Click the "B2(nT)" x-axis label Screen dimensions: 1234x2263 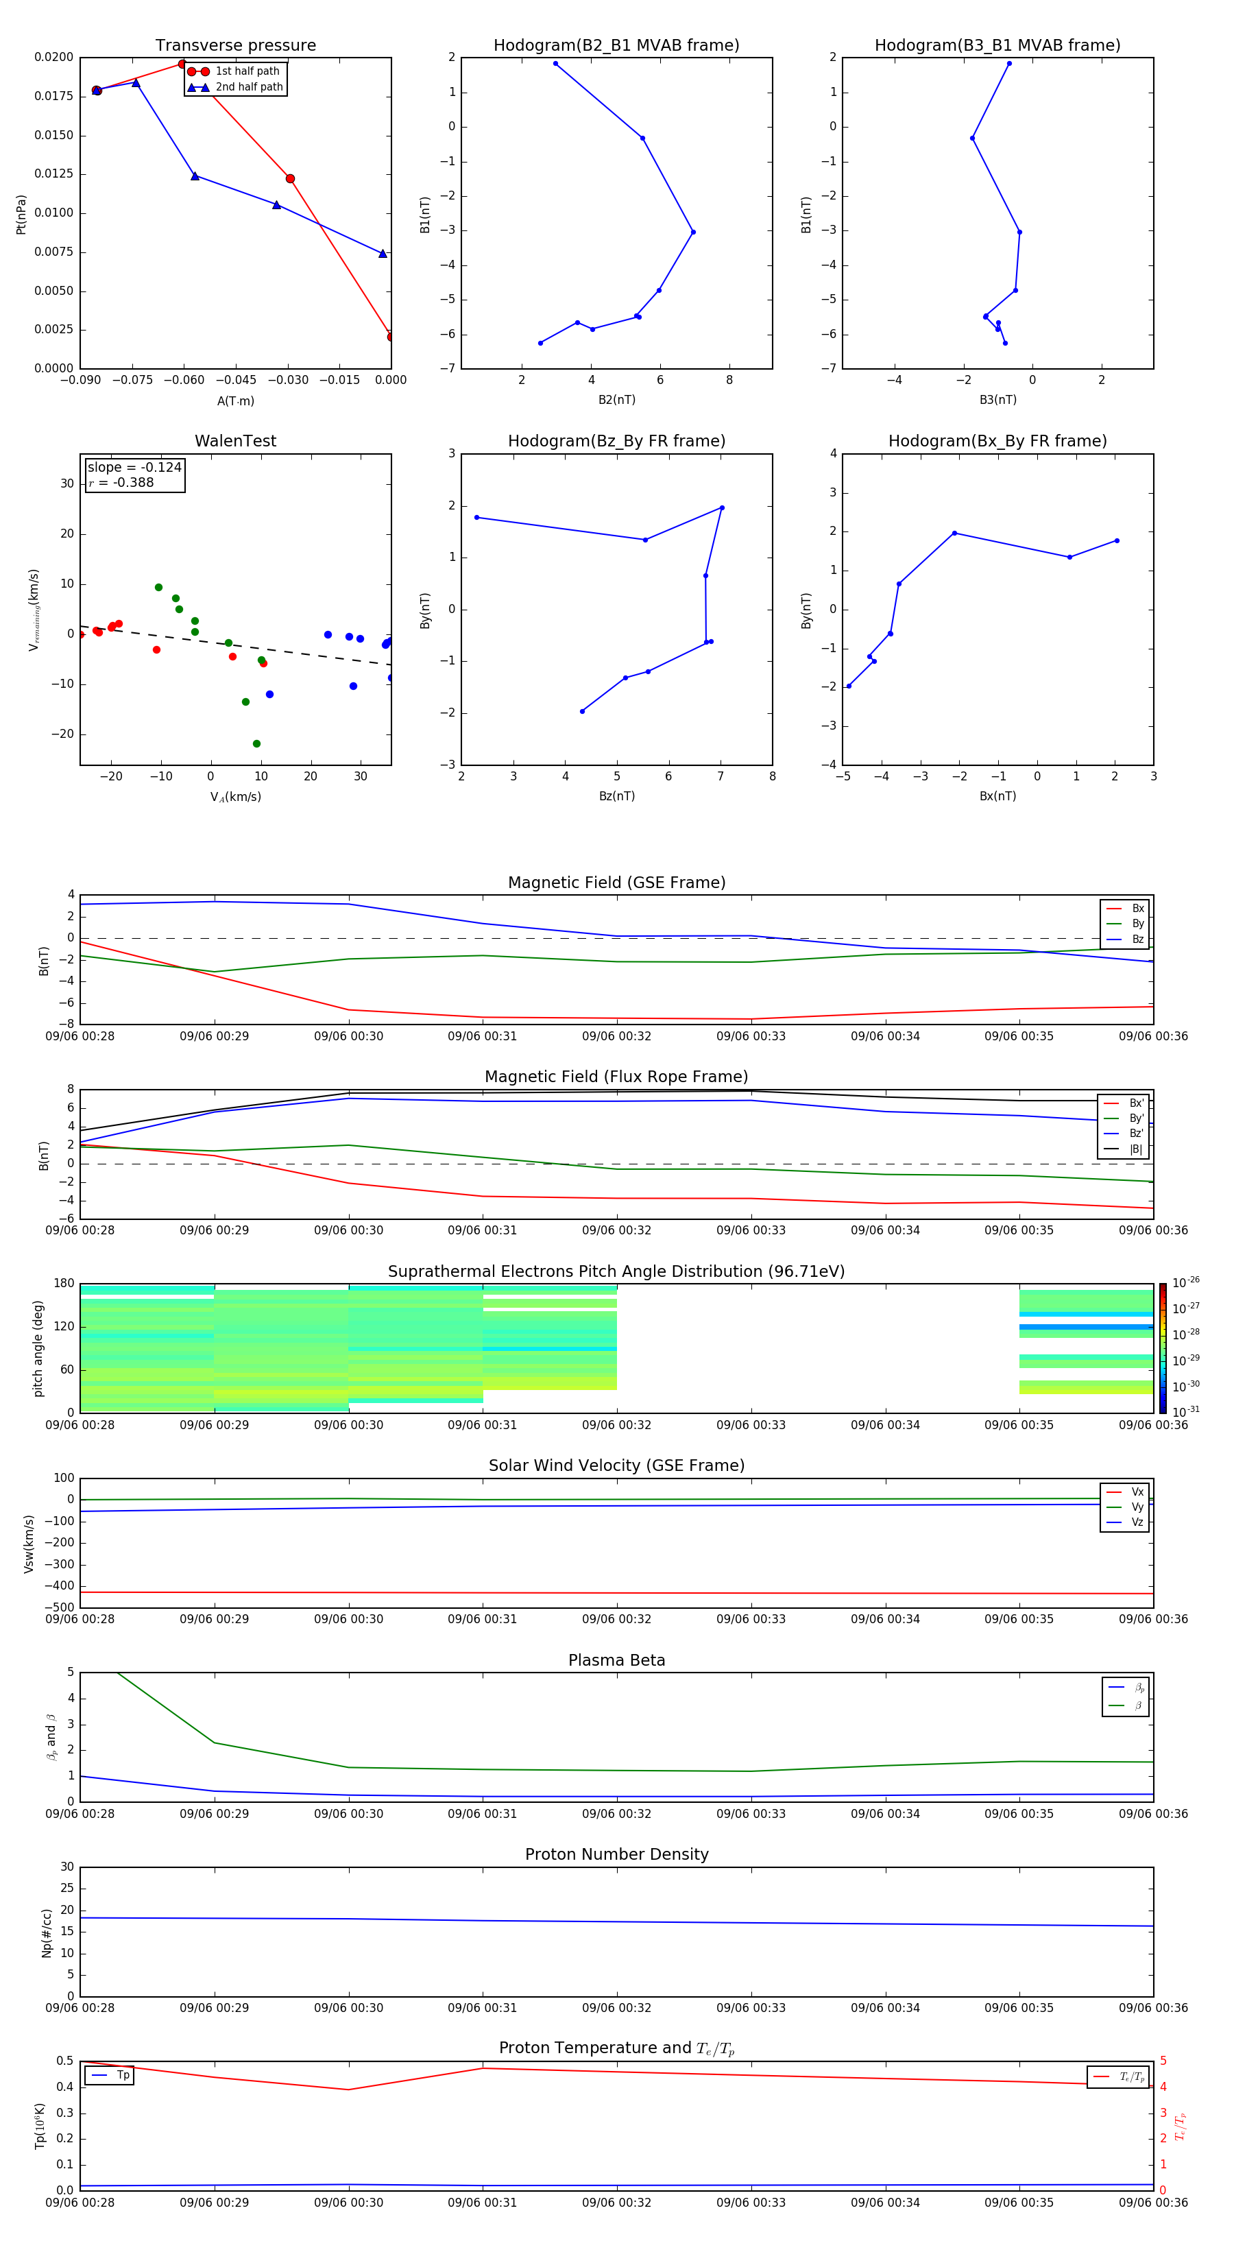pyautogui.click(x=616, y=400)
